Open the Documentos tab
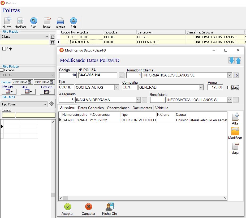The image size is (246, 218). pyautogui.click(x=142, y=108)
